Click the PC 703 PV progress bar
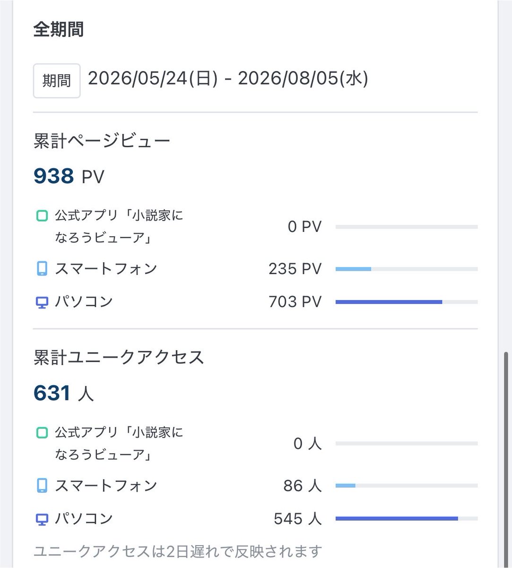 tap(407, 302)
